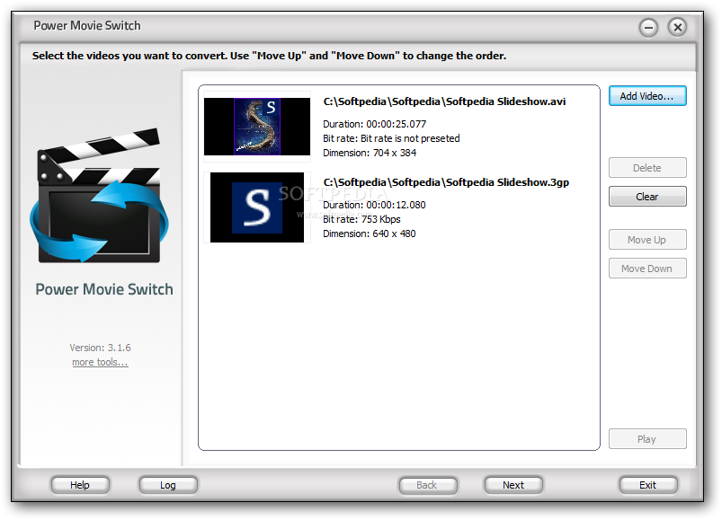Select the Softpedia Slideshow.3gp thumbnail

[x=257, y=207]
